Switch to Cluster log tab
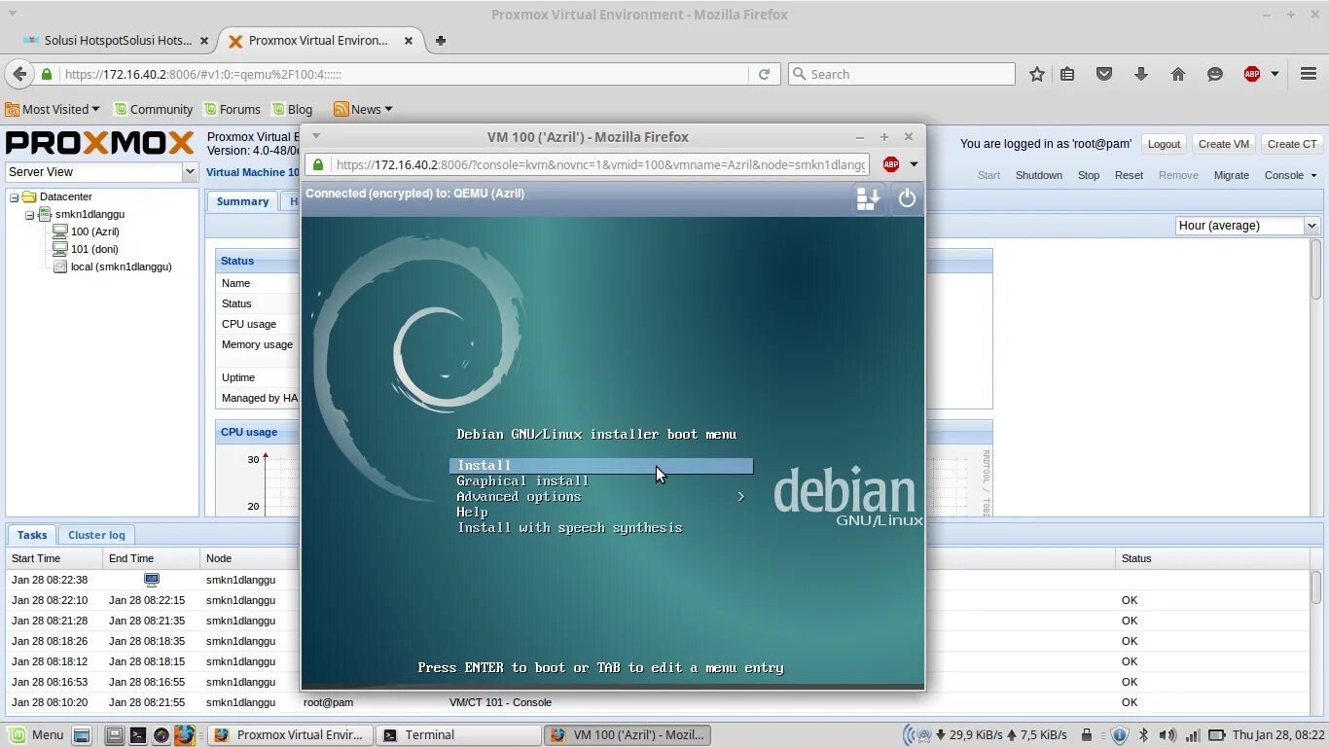The height and width of the screenshot is (747, 1329). pos(96,535)
